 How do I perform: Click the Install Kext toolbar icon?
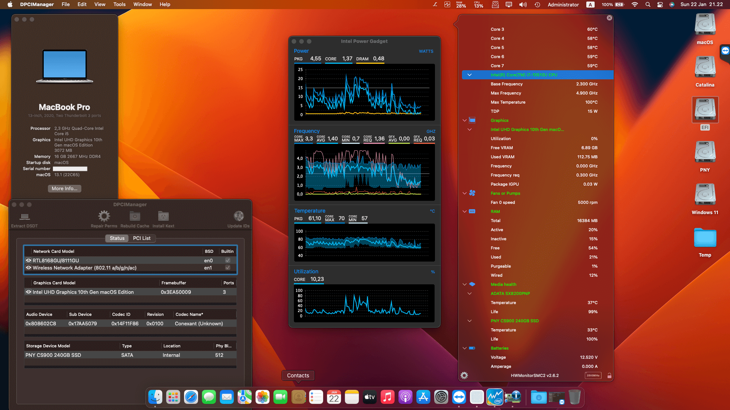(163, 216)
